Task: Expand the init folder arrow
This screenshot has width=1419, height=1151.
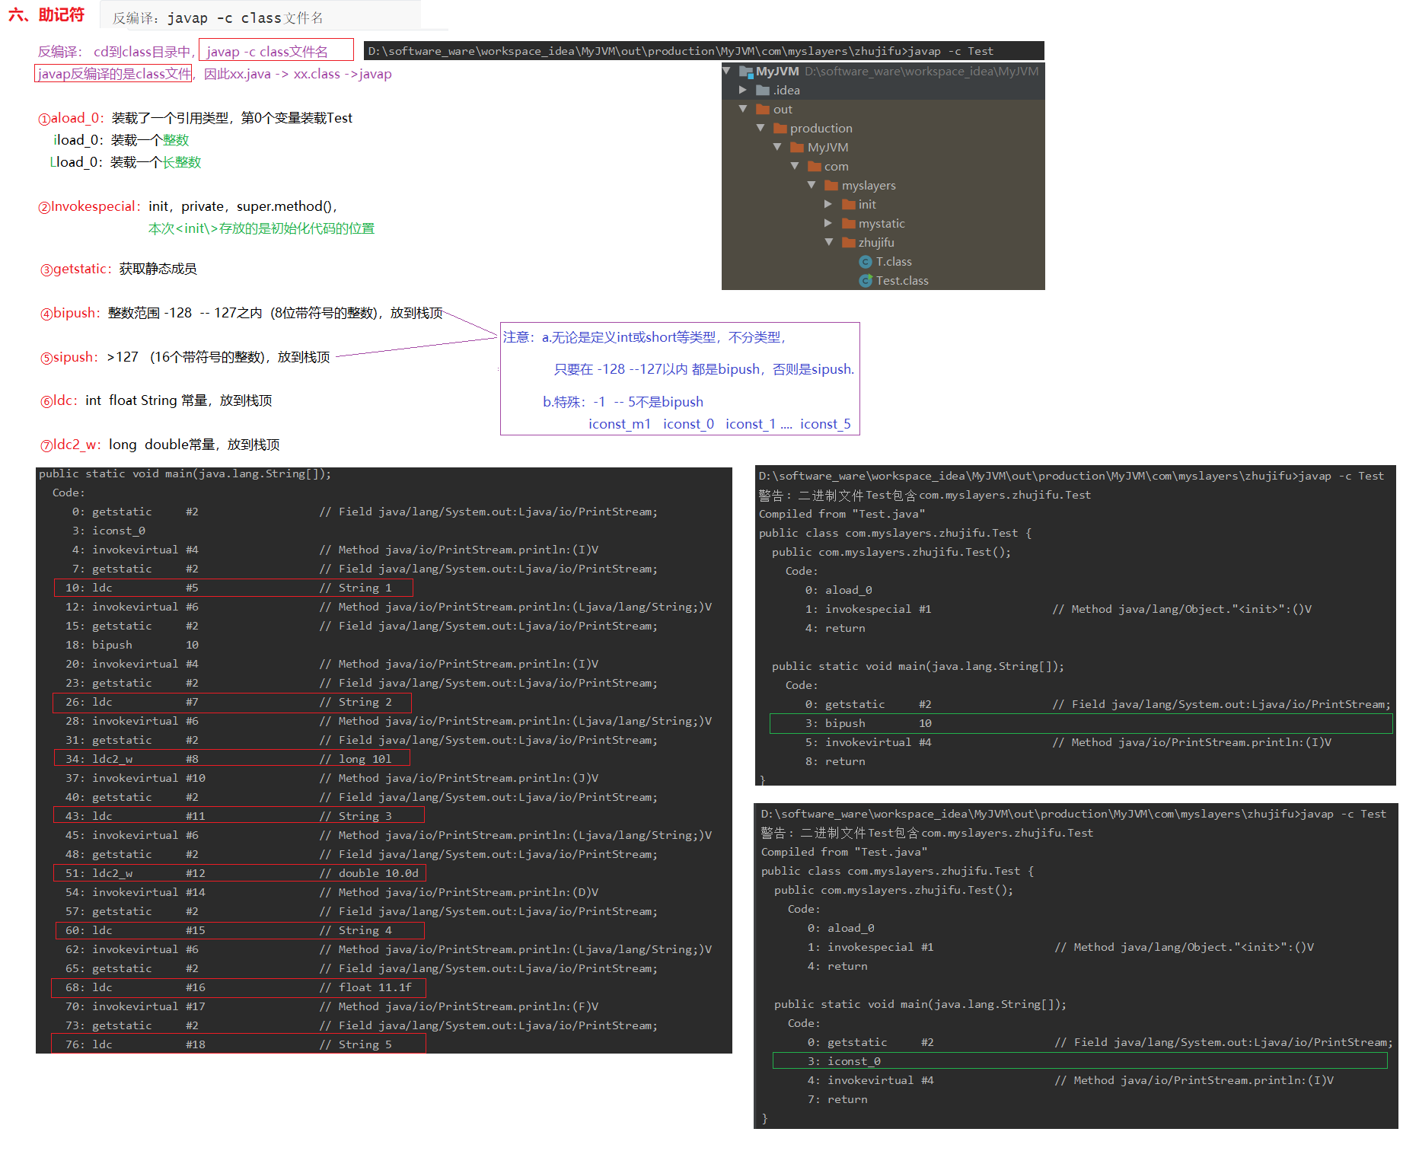Action: click(828, 205)
